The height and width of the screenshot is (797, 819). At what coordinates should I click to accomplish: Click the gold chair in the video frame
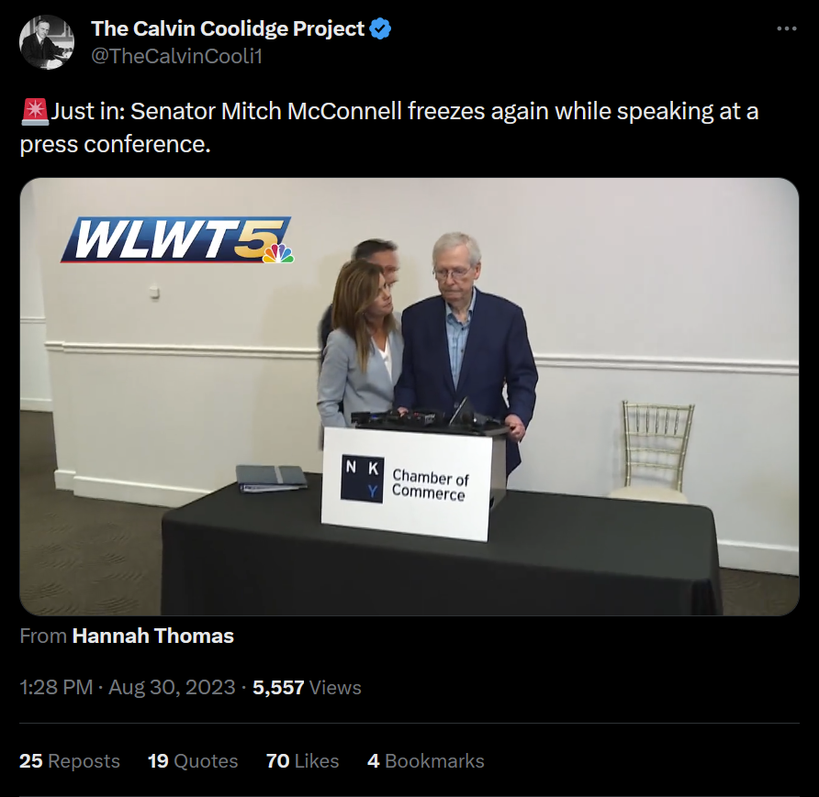click(654, 451)
